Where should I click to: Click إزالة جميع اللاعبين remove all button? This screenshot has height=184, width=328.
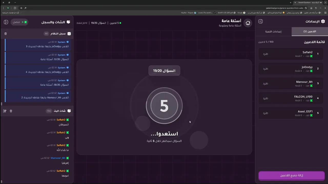pos(292,176)
